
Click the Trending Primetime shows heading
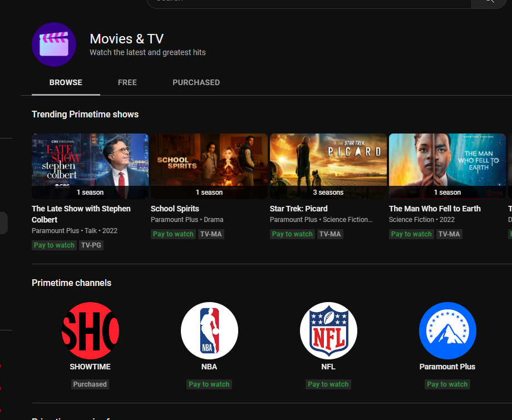85,114
